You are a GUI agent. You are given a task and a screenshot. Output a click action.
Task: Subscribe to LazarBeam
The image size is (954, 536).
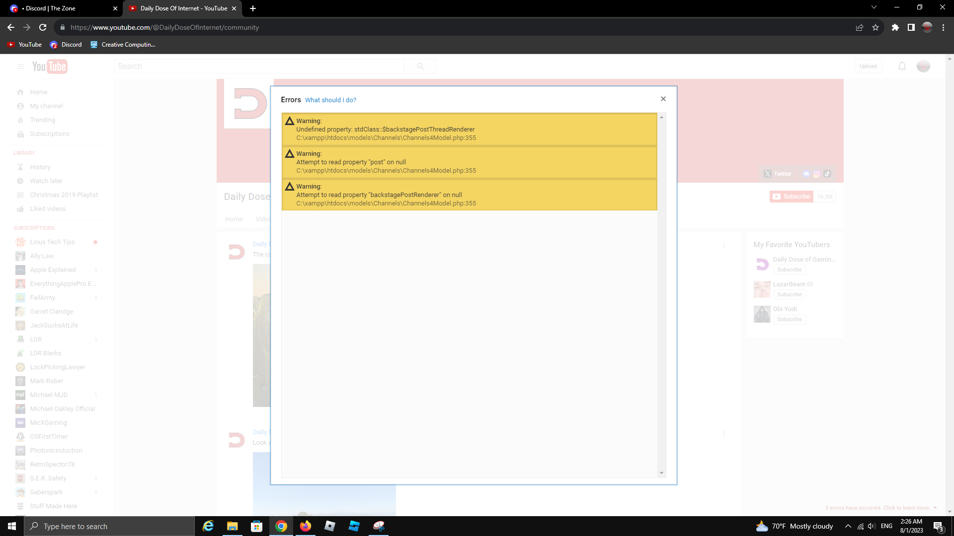(789, 294)
